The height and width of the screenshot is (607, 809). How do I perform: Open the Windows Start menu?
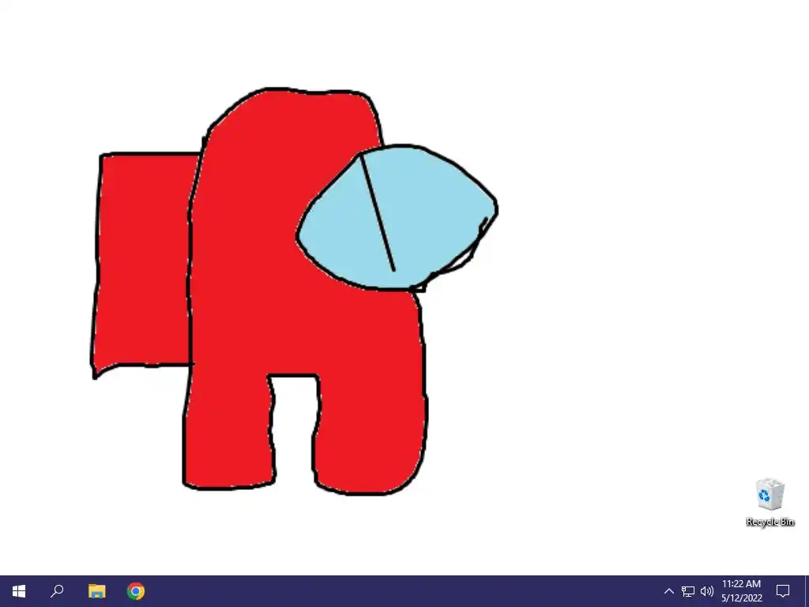point(19,591)
